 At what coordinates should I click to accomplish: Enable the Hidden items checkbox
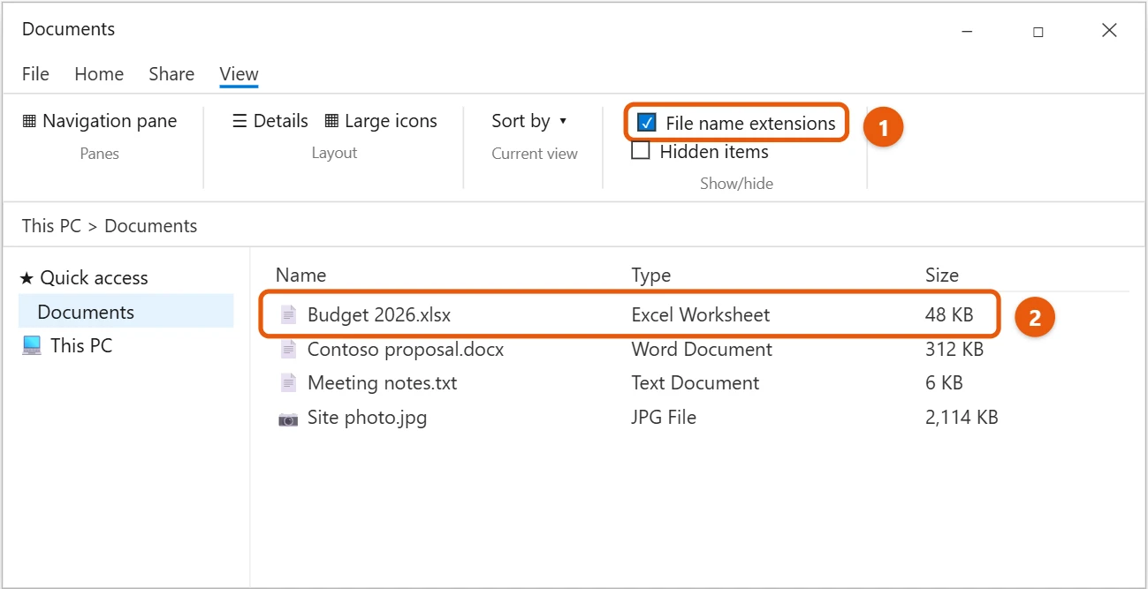(641, 151)
